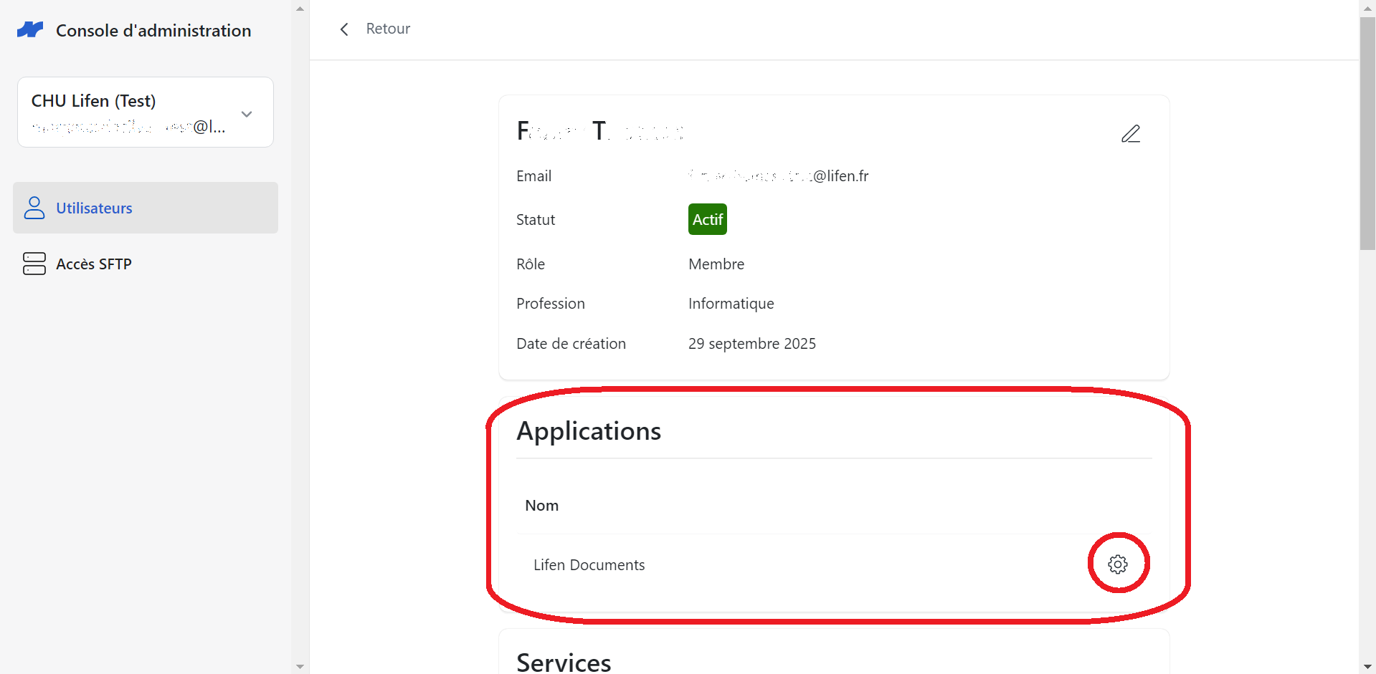
Task: Open Lifen Documents settings gear
Action: [x=1117, y=564]
